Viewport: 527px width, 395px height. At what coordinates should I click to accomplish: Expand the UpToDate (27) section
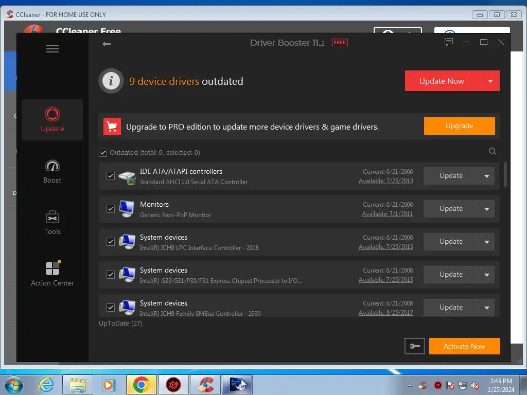click(x=120, y=324)
